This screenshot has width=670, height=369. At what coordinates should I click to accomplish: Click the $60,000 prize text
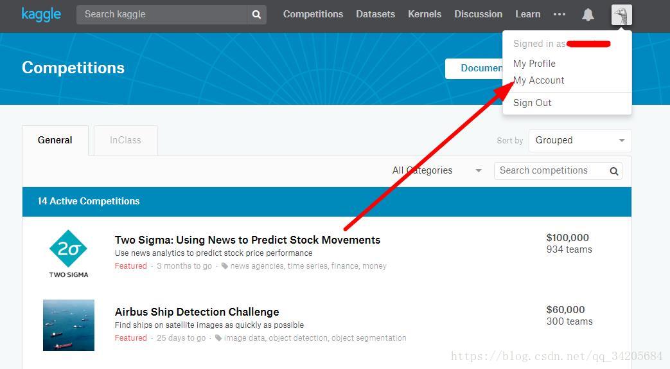point(565,310)
